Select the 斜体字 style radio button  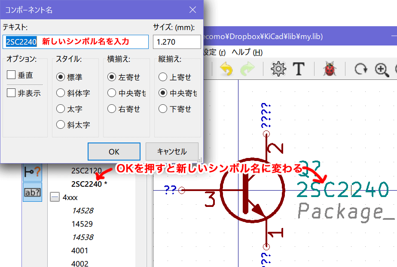point(61,93)
